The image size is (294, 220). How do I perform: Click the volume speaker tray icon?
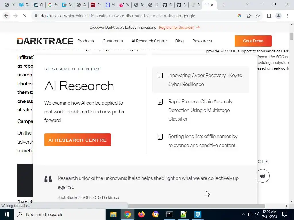click(x=257, y=214)
